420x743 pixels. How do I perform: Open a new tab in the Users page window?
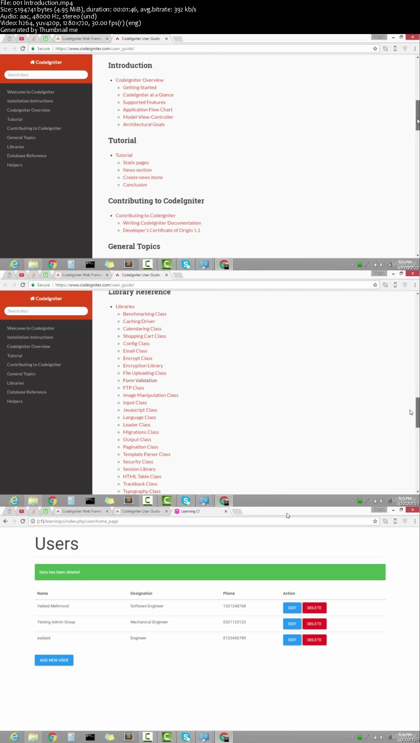[237, 511]
